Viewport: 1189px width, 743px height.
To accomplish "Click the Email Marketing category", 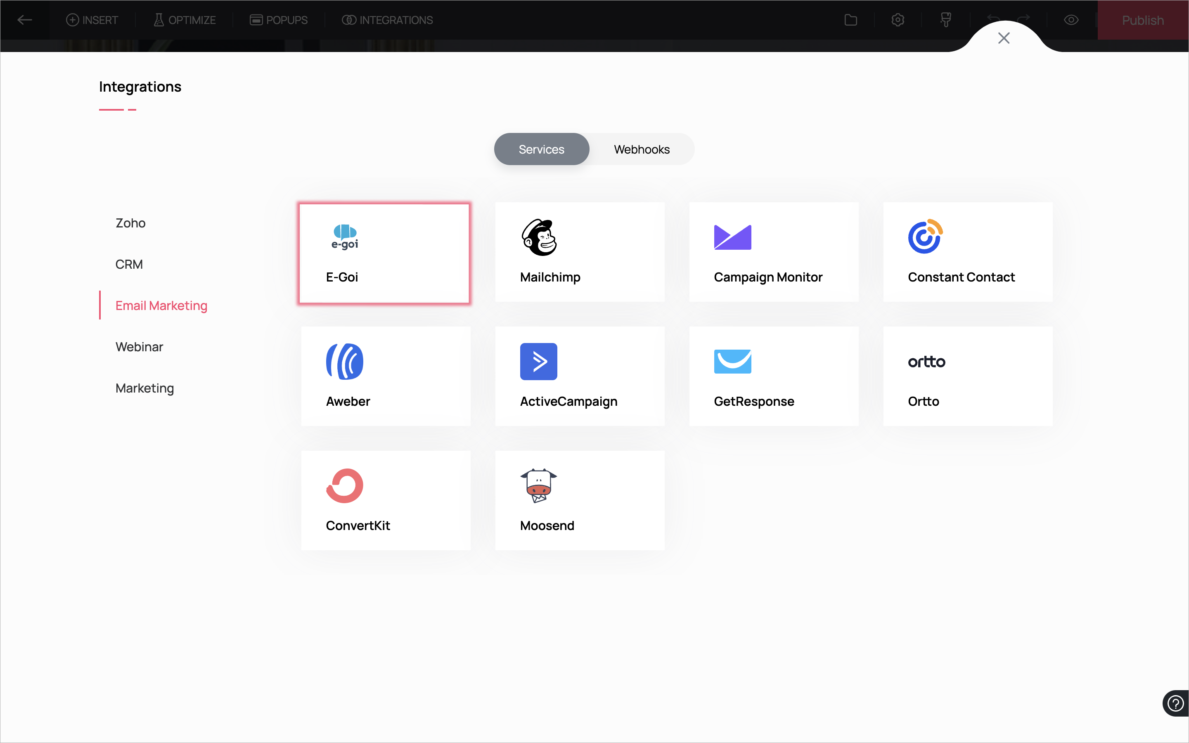I will [x=161, y=305].
